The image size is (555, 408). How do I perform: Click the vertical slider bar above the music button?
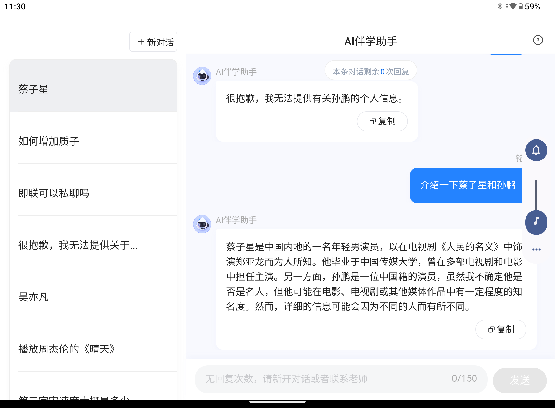click(536, 195)
